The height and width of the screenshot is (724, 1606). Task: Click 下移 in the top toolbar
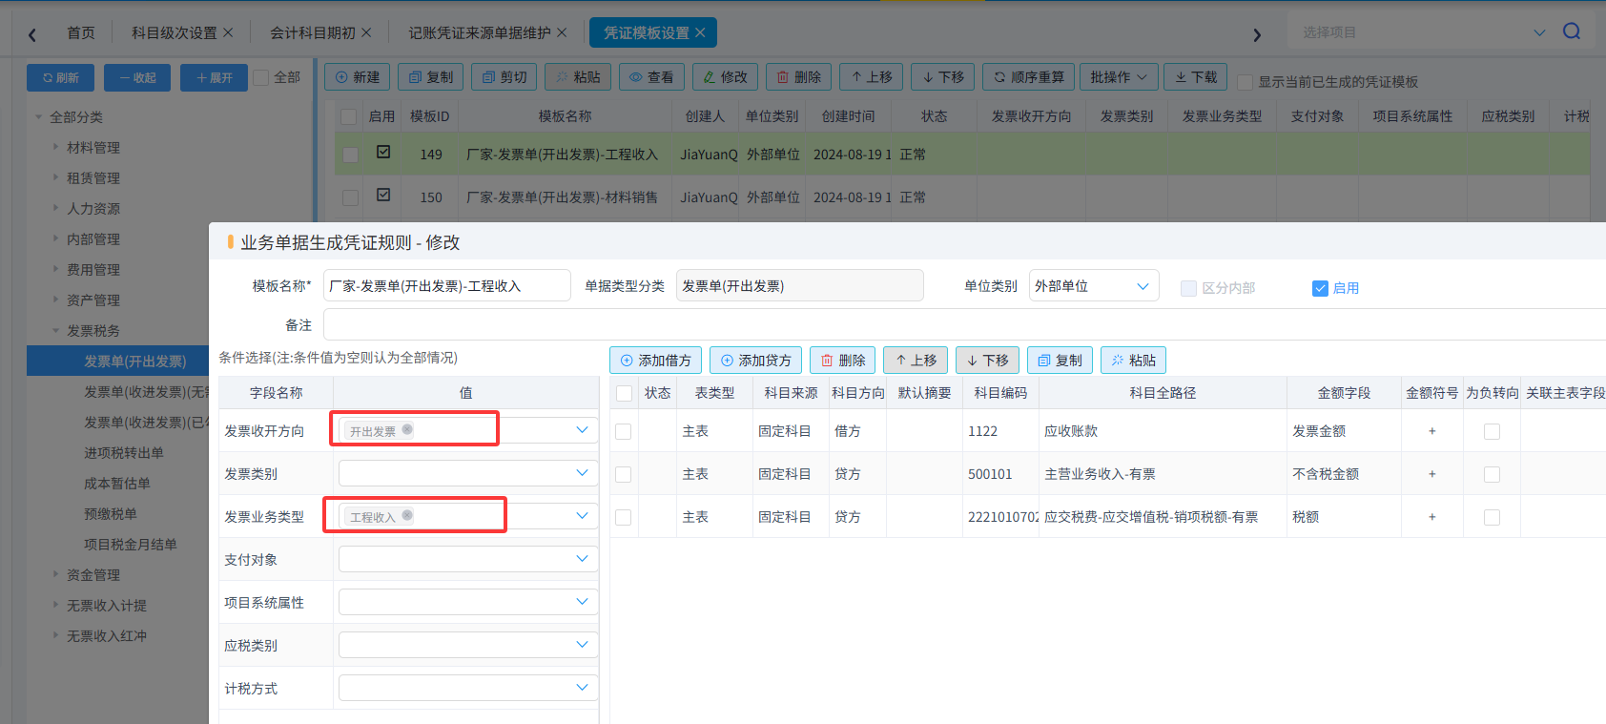[x=943, y=77]
